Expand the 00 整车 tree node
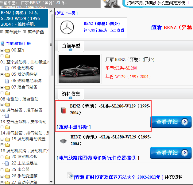193x185 pixels. (x=2, y=50)
